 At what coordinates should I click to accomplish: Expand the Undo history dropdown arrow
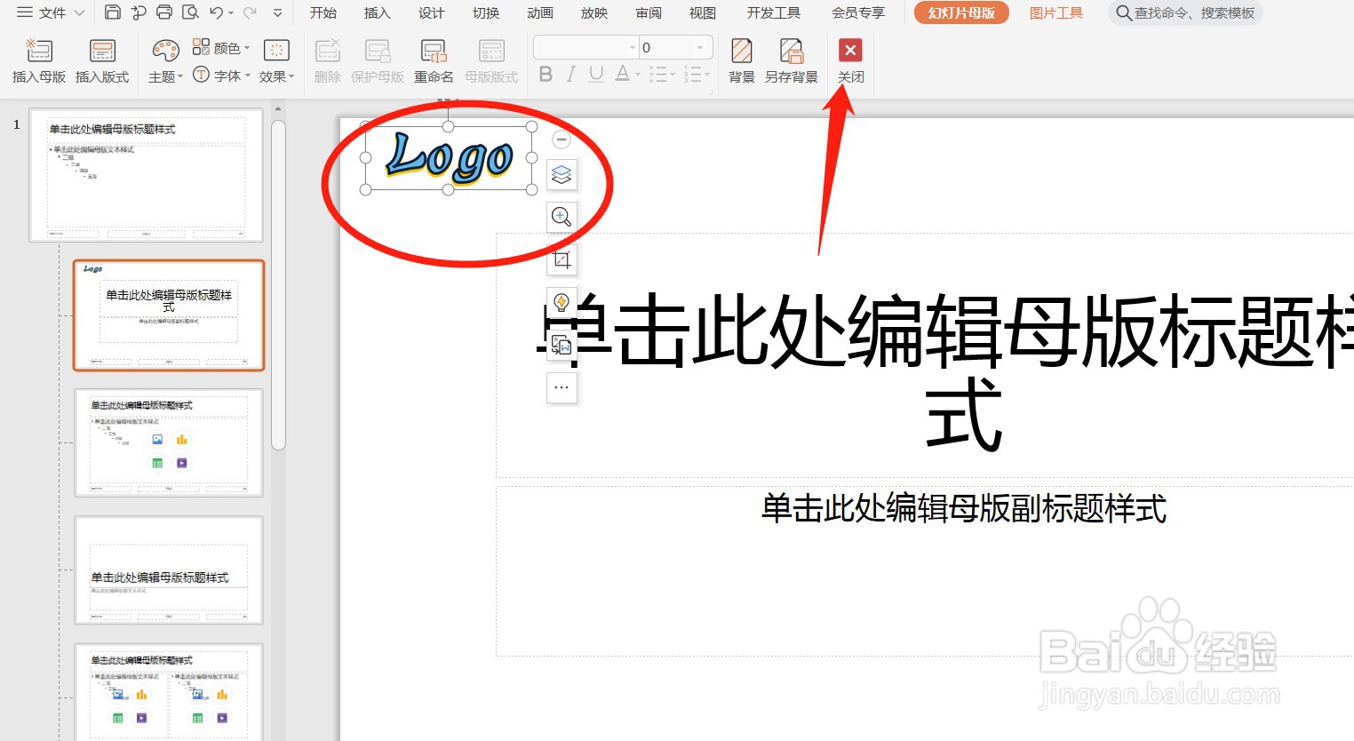click(x=231, y=13)
